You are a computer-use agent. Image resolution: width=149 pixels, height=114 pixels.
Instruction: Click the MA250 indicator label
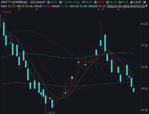click(93, 6)
